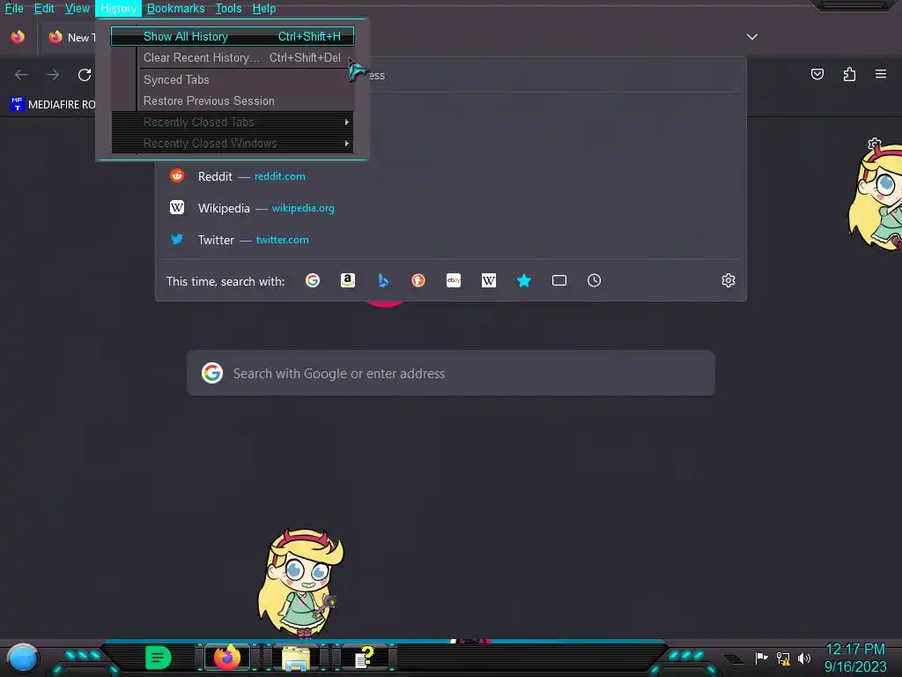Search this time with Bing
902x677 pixels.
[383, 280]
